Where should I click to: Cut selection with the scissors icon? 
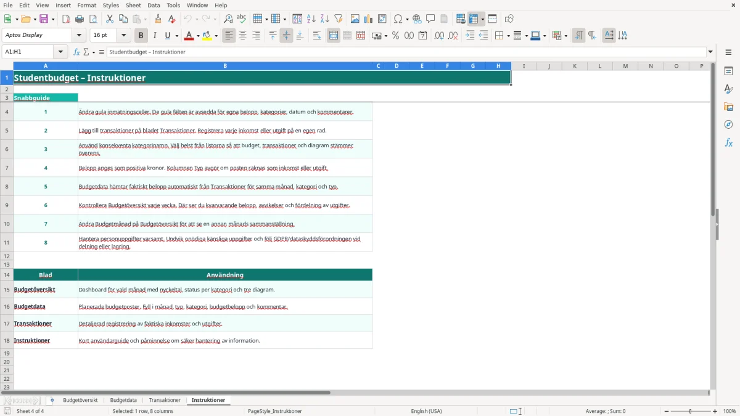pos(110,19)
